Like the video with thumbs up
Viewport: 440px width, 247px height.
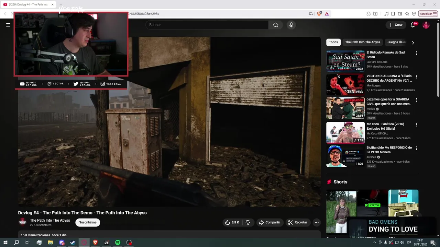232,222
